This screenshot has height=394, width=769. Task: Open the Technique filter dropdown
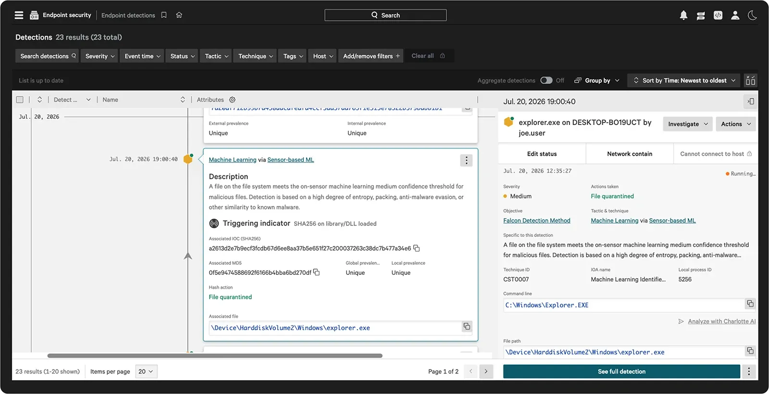pyautogui.click(x=255, y=56)
